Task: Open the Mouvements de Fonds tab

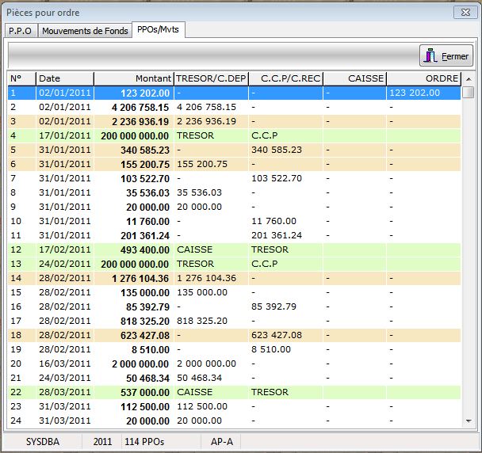Action: click(x=85, y=31)
